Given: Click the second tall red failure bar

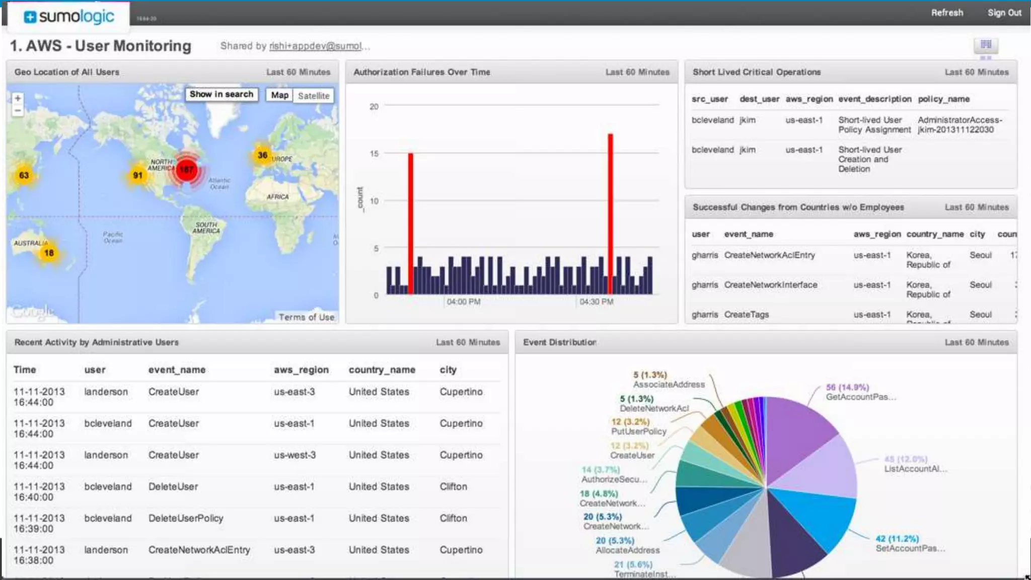Looking at the screenshot, I should [x=610, y=214].
